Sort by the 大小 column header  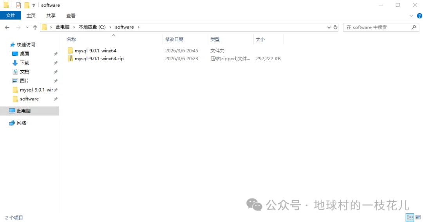260,39
